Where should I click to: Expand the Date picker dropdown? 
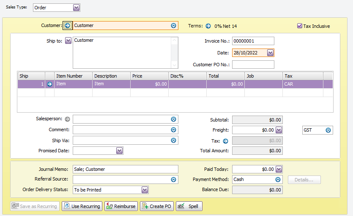271,53
